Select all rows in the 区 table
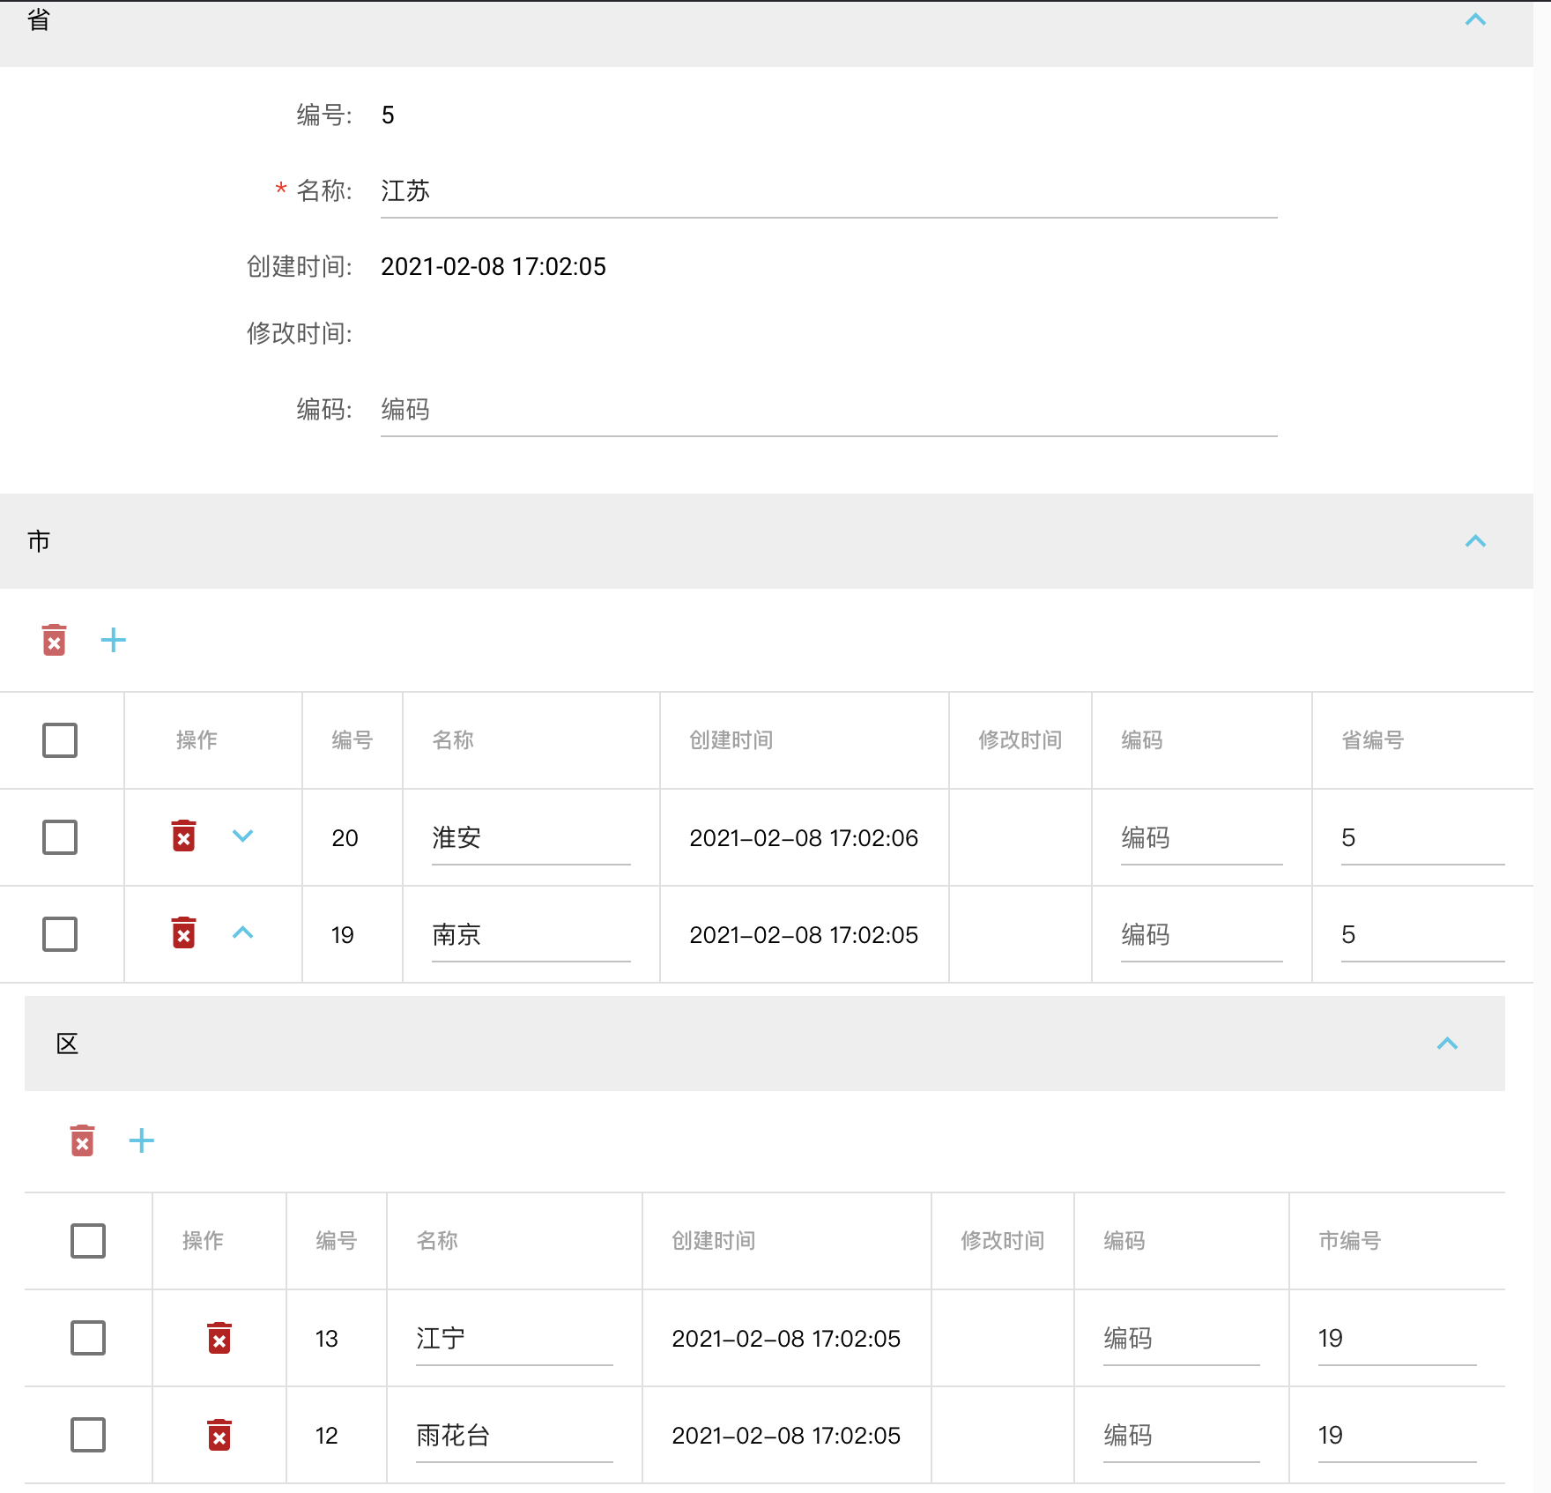Viewport: 1551px width, 1493px height. click(x=88, y=1241)
